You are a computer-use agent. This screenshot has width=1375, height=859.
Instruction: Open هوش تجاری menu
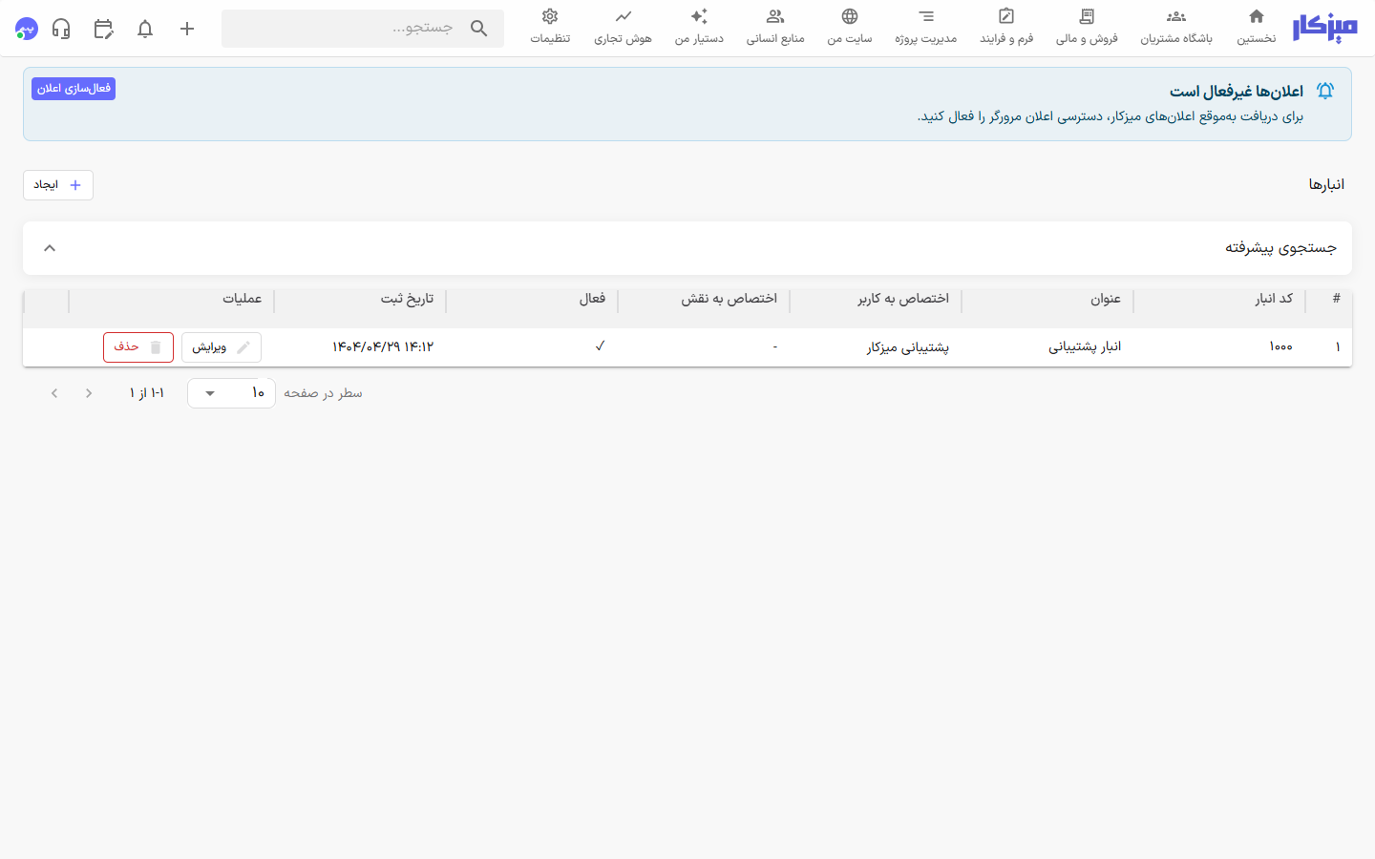pyautogui.click(x=623, y=27)
